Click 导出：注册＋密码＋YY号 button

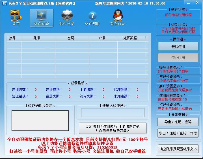[x=178, y=133]
